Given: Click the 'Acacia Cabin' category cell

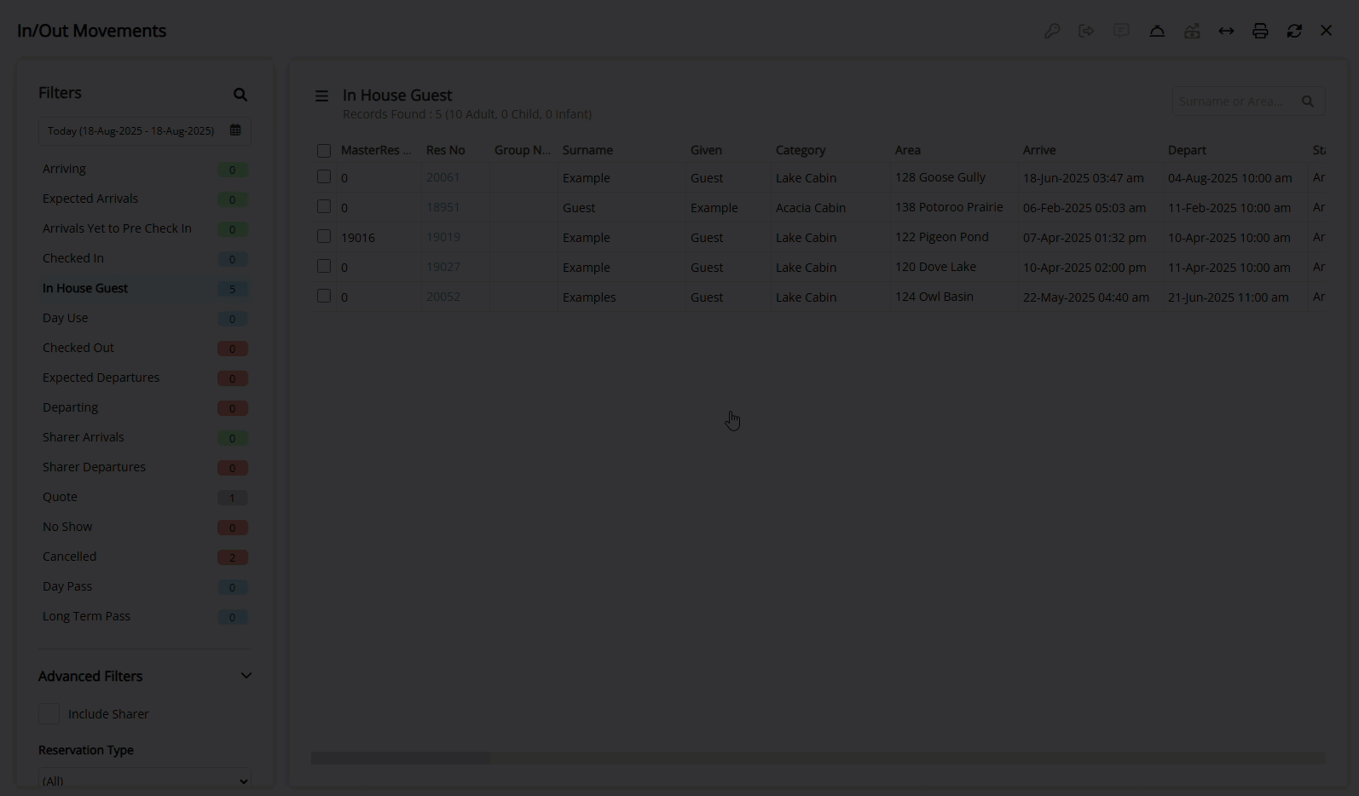Looking at the screenshot, I should pos(811,208).
